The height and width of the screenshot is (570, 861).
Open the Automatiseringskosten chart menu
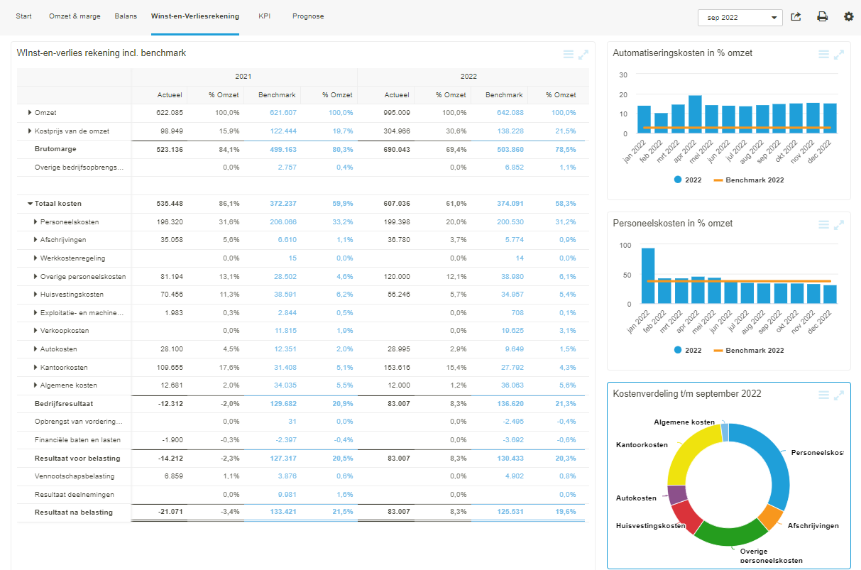(x=823, y=53)
